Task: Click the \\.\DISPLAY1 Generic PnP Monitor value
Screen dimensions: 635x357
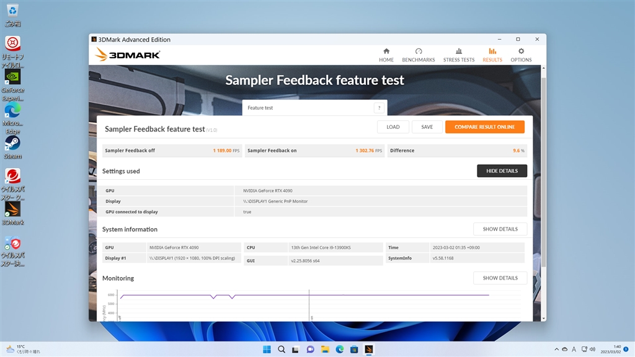Action: (275, 201)
